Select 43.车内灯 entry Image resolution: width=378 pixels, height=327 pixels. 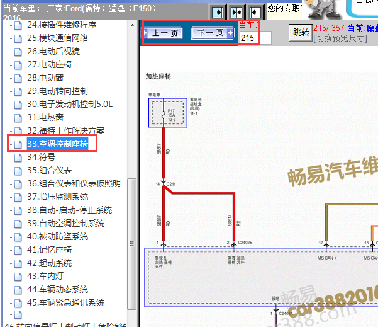[45, 277]
